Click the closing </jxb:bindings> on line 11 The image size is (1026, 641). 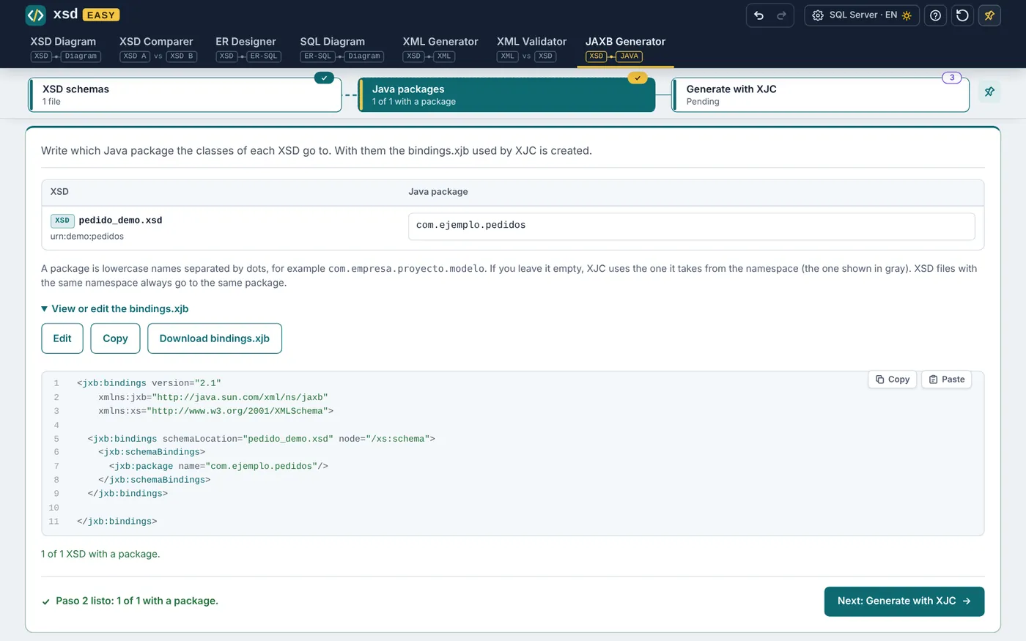point(117,522)
